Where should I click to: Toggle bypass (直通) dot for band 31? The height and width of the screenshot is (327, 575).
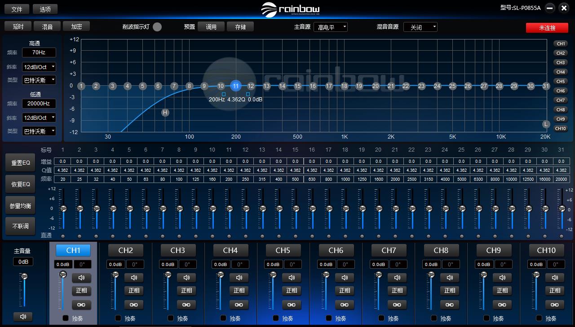562,236
